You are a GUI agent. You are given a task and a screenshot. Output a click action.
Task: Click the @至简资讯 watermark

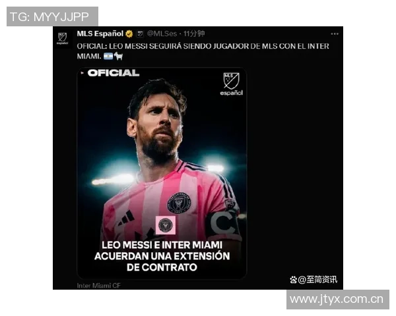(313, 279)
